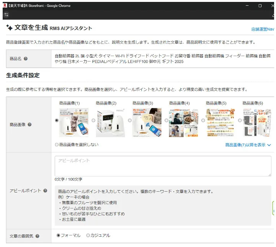276x247 pixels.
Task: Select the 商品画像(2) radio button
Action: [94, 120]
